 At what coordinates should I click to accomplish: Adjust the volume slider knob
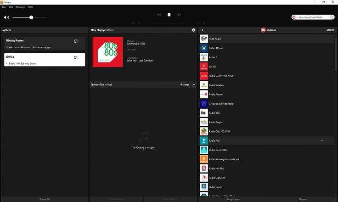pyautogui.click(x=31, y=17)
